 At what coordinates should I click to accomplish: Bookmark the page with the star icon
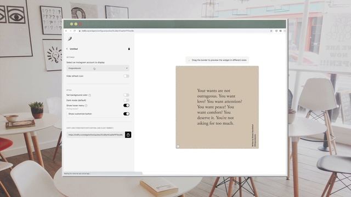point(271,31)
